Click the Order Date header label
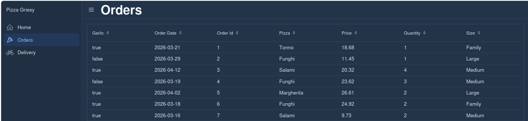The height and width of the screenshot is (121, 528). tap(165, 33)
